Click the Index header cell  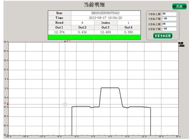tap(105, 23)
